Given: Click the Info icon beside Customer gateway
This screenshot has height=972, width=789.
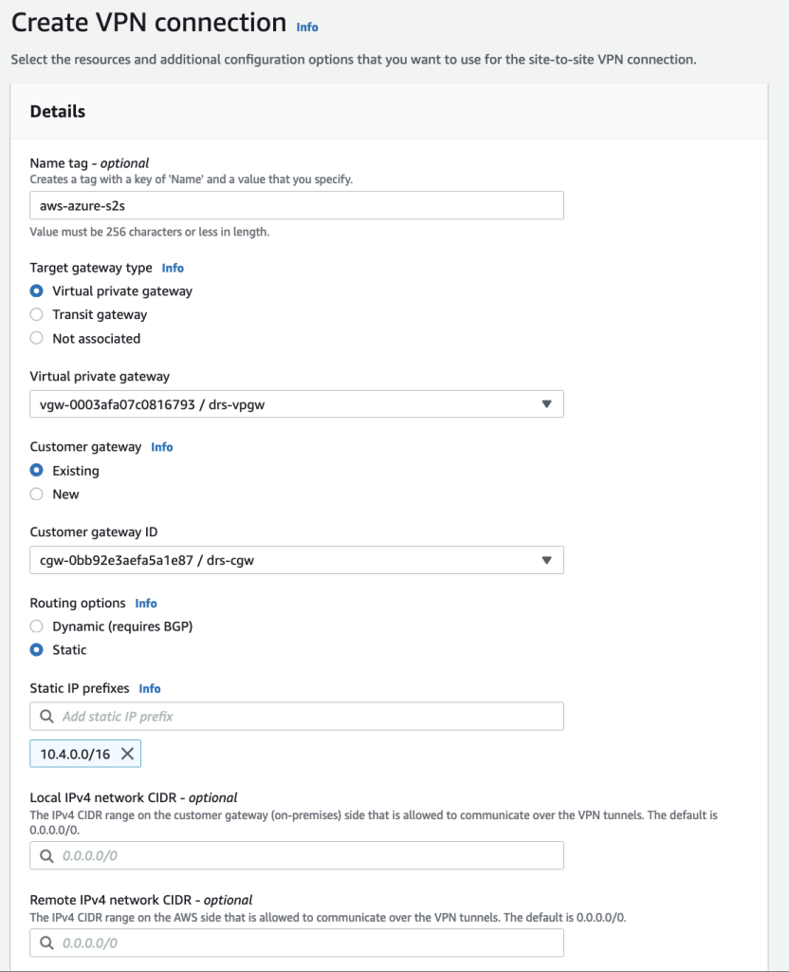Looking at the screenshot, I should click(161, 447).
